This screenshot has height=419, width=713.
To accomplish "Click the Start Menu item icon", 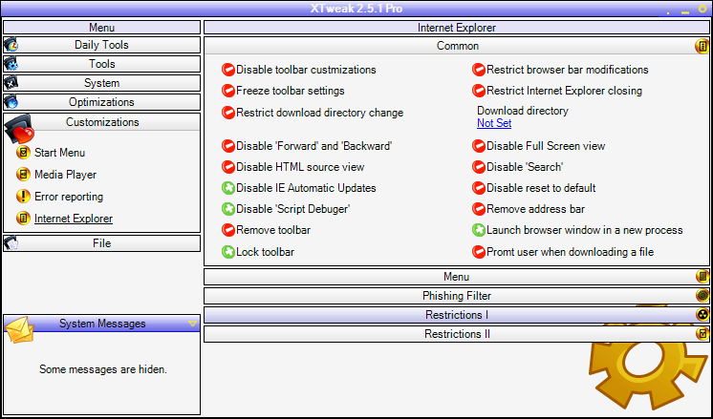I will point(23,153).
